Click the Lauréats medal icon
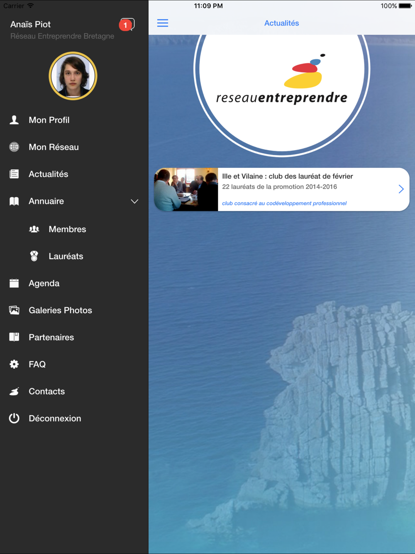The width and height of the screenshot is (415, 554). [x=34, y=256]
